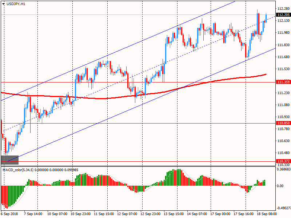The width and height of the screenshot is (291, 218).
Task: Click time axis label 13 Sep 15:00
Action: [x=174, y=214]
